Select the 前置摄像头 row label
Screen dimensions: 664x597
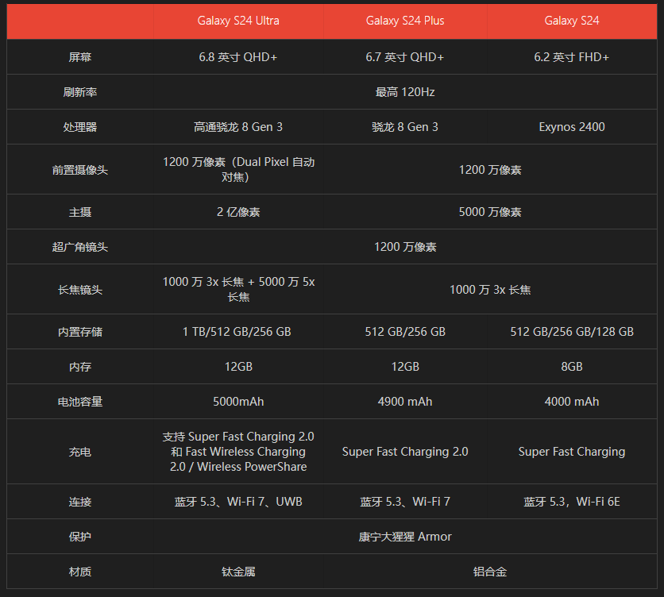pyautogui.click(x=80, y=170)
